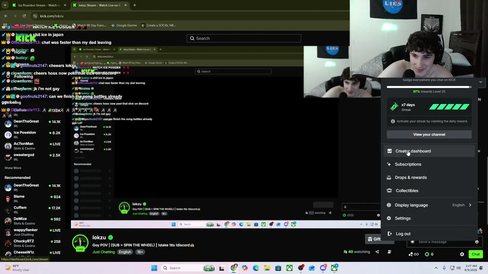
Task: Open the tab search dropdown
Action: tap(5, 5)
